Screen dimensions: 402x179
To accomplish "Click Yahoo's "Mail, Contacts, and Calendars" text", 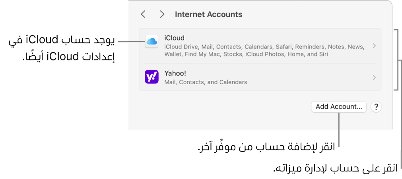I will pyautogui.click(x=206, y=82).
